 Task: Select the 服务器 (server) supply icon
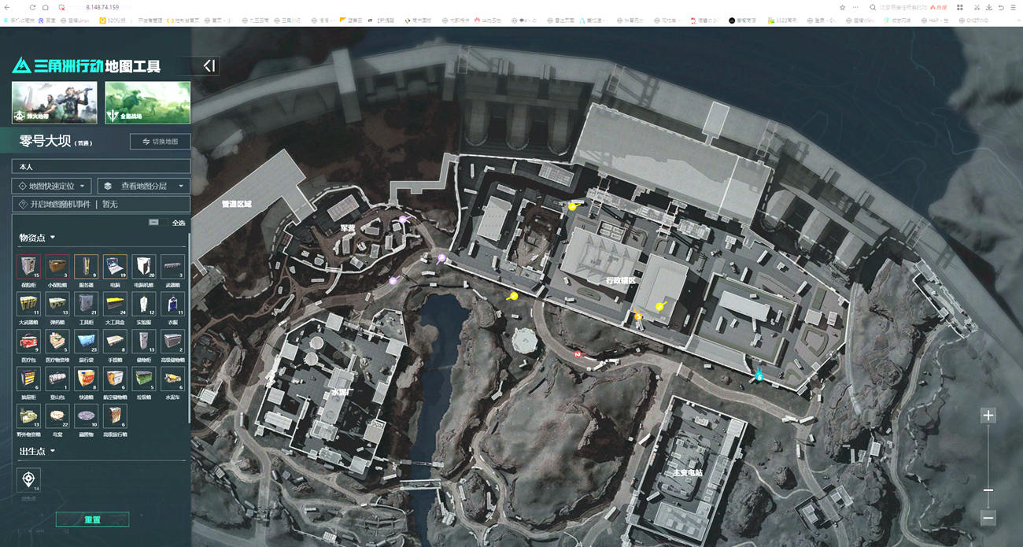(86, 266)
